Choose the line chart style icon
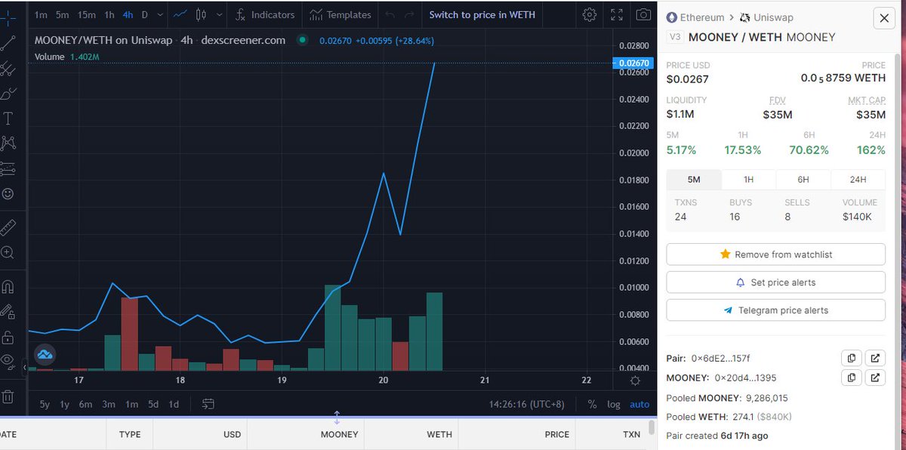The width and height of the screenshot is (906, 450). [180, 14]
